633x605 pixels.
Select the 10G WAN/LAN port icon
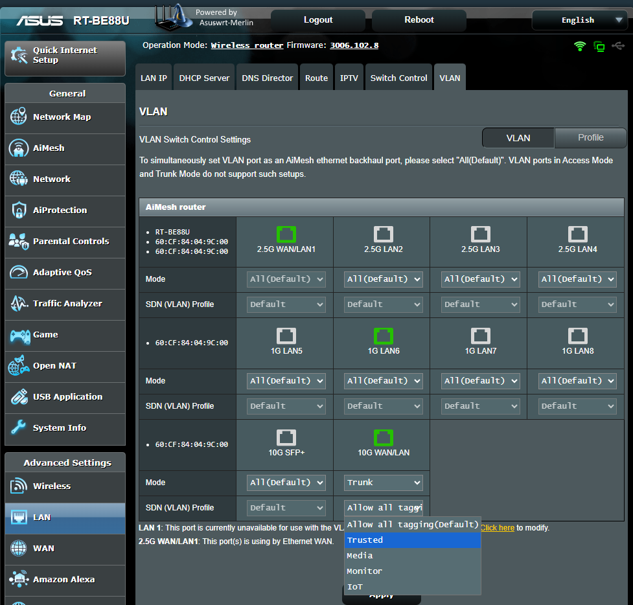(383, 437)
